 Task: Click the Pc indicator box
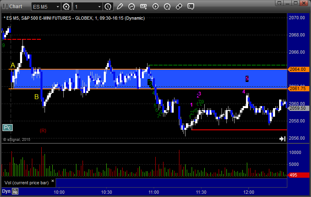click(7, 127)
